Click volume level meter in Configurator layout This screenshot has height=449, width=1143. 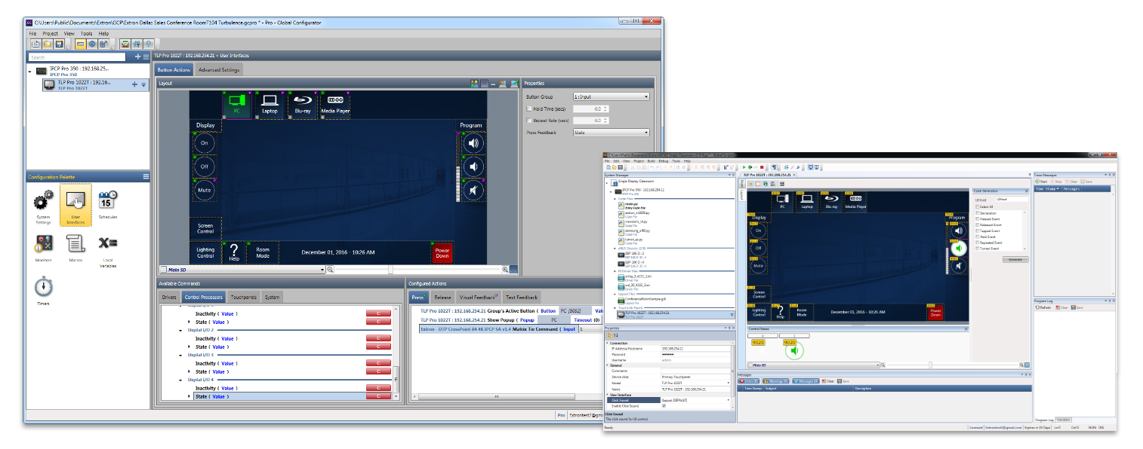458,166
